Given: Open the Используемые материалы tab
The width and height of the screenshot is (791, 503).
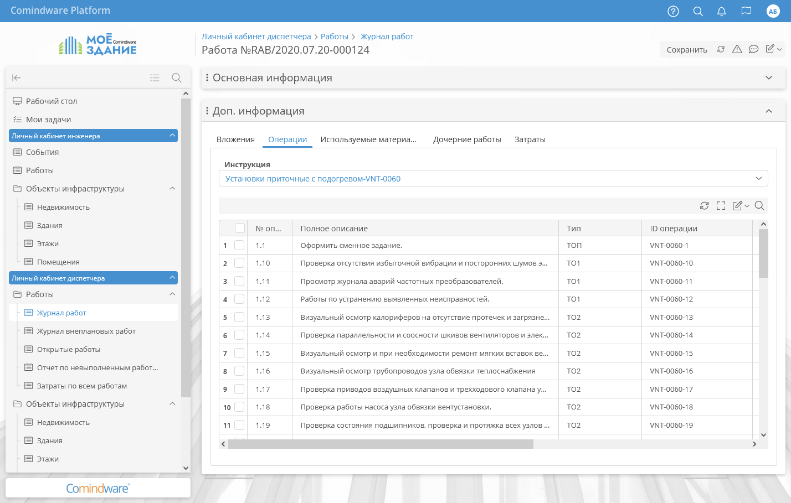Looking at the screenshot, I should (368, 139).
